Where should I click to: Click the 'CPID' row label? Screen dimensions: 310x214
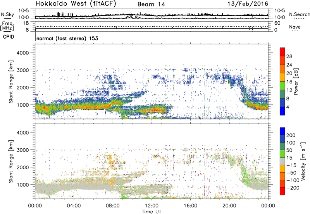[9, 37]
